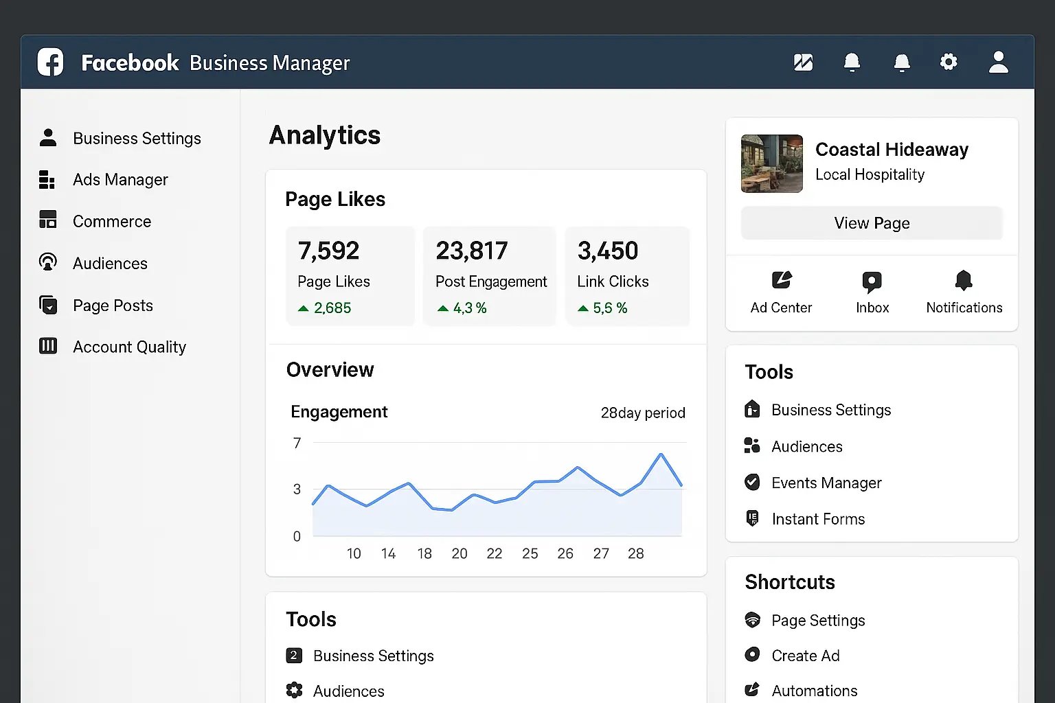This screenshot has height=703, width=1055.
Task: Open the Create Ad shortcut
Action: pos(805,656)
